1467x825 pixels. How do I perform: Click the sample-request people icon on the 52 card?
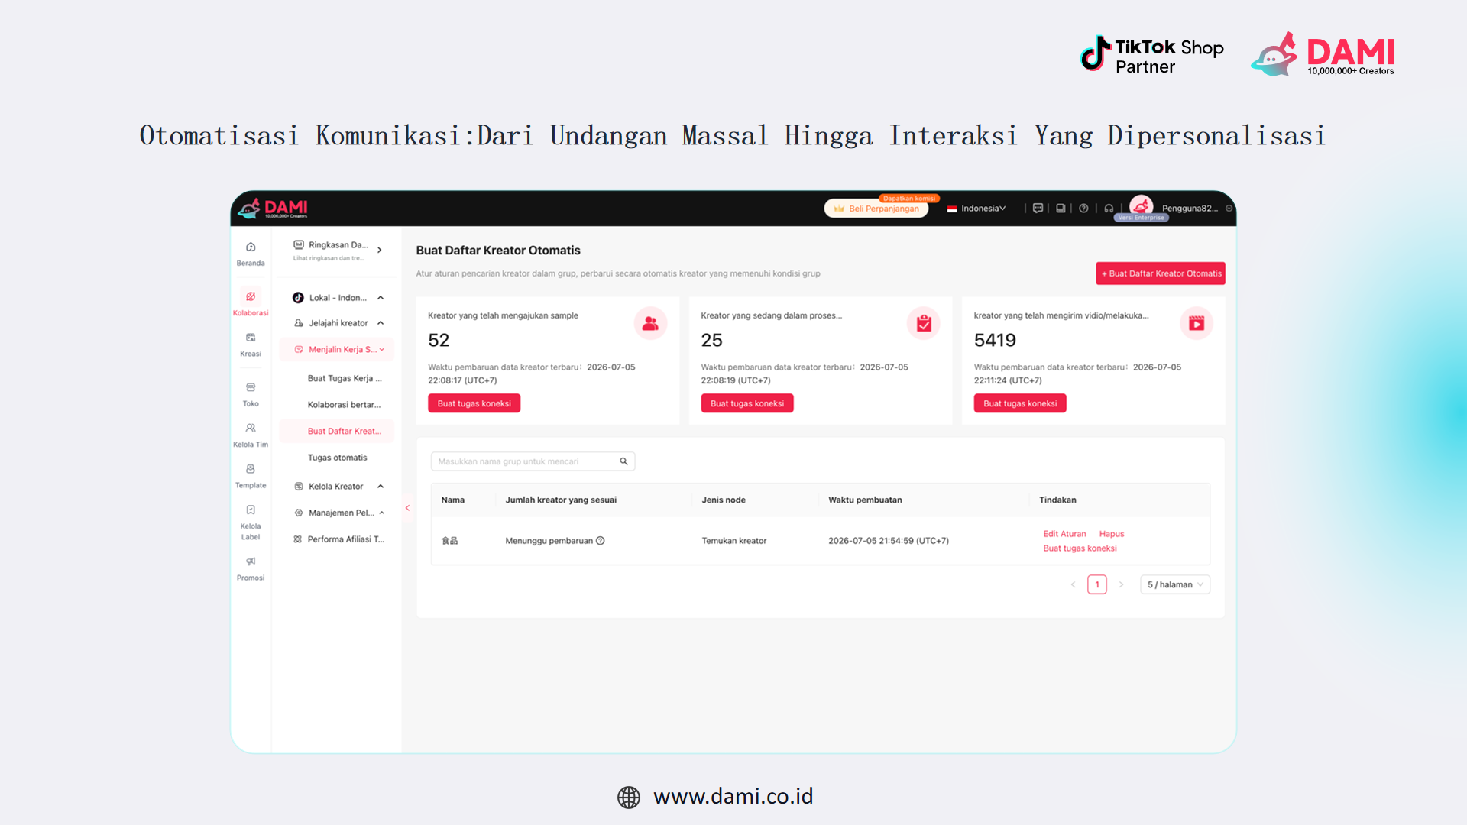coord(650,324)
